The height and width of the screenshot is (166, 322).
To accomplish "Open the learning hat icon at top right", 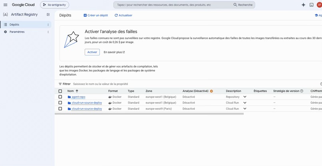I will 316,16.
